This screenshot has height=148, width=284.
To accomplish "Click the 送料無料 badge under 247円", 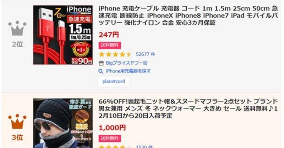I will [110, 45].
